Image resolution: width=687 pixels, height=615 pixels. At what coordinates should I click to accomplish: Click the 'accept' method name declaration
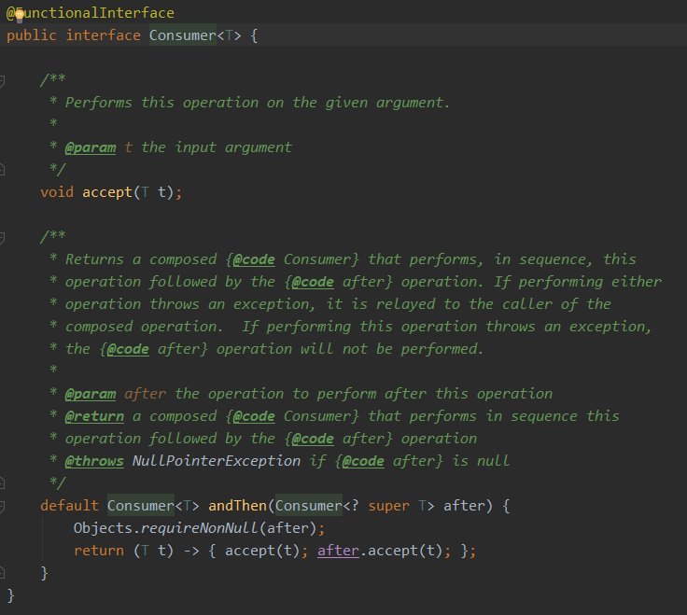pyautogui.click(x=107, y=192)
